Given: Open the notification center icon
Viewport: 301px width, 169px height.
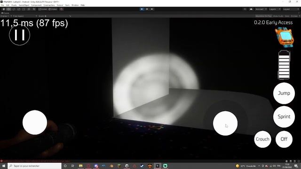Looking at the screenshot, I should (296, 166).
